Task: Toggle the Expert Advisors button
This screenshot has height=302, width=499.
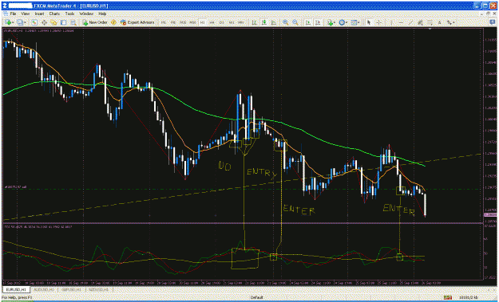Action: [x=137, y=22]
